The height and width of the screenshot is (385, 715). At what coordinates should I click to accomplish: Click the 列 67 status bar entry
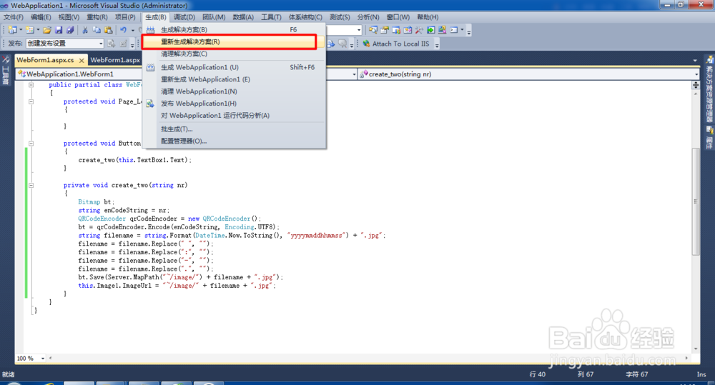point(586,374)
